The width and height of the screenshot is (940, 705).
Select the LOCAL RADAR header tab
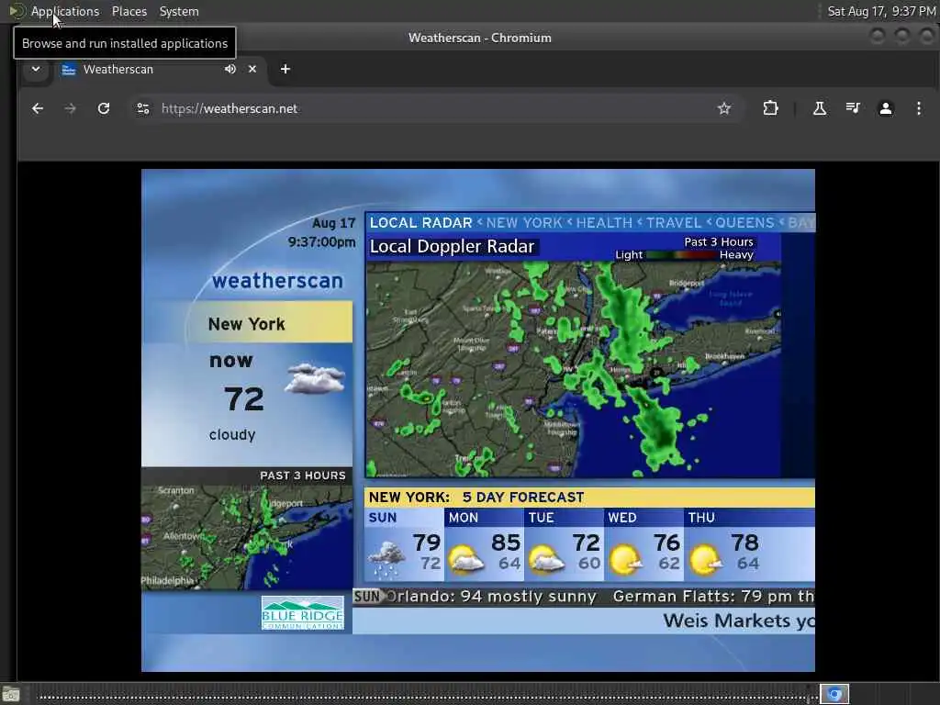pyautogui.click(x=420, y=222)
